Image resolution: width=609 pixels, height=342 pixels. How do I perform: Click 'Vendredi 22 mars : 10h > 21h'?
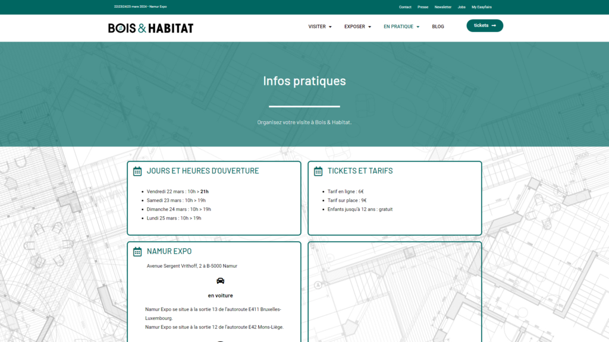[x=177, y=192]
